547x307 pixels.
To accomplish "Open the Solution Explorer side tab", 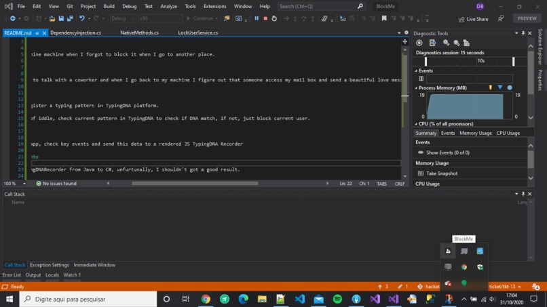I will click(540, 47).
